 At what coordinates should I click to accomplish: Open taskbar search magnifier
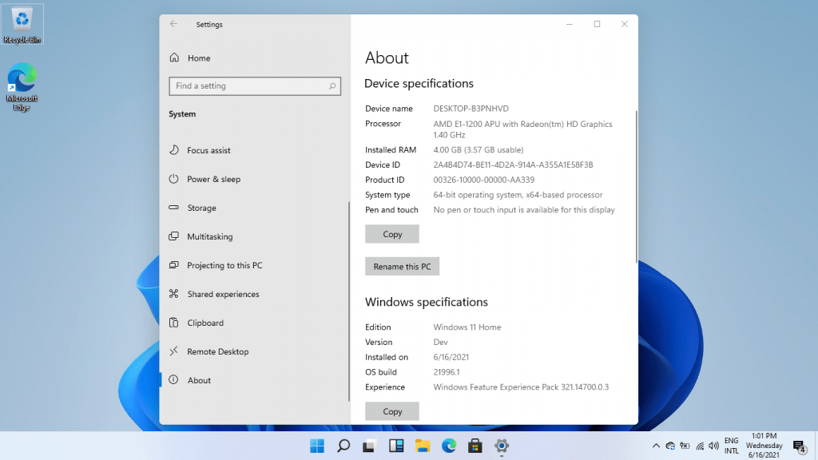343,446
